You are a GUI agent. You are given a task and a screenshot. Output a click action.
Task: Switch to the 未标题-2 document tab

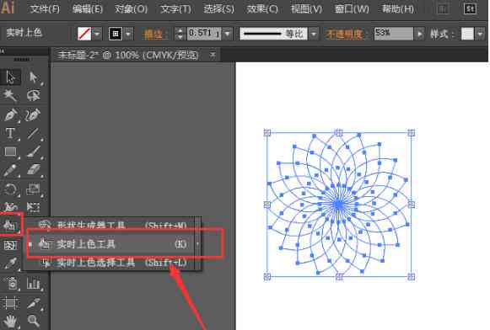pyautogui.click(x=128, y=56)
